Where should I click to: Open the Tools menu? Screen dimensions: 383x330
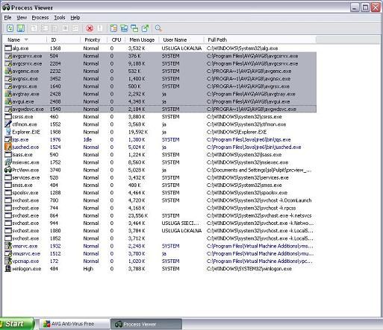(60, 18)
